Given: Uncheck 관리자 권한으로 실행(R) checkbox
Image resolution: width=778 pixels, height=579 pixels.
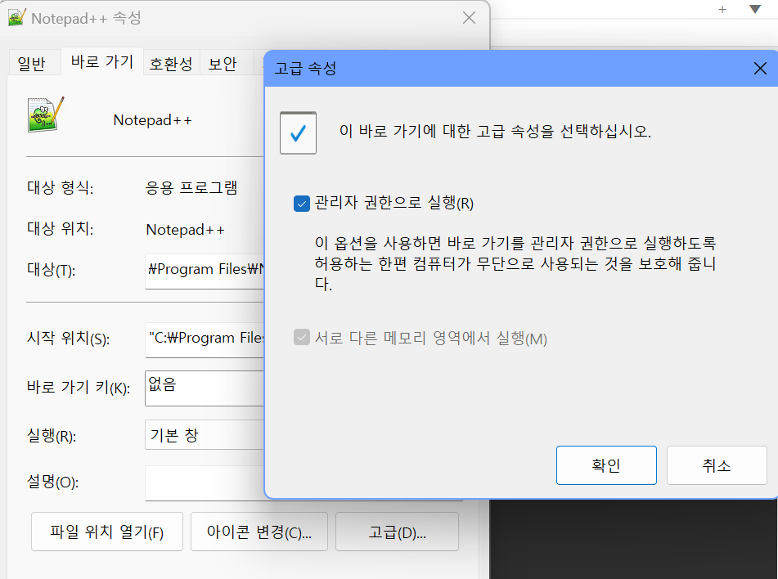Looking at the screenshot, I should pyautogui.click(x=302, y=204).
